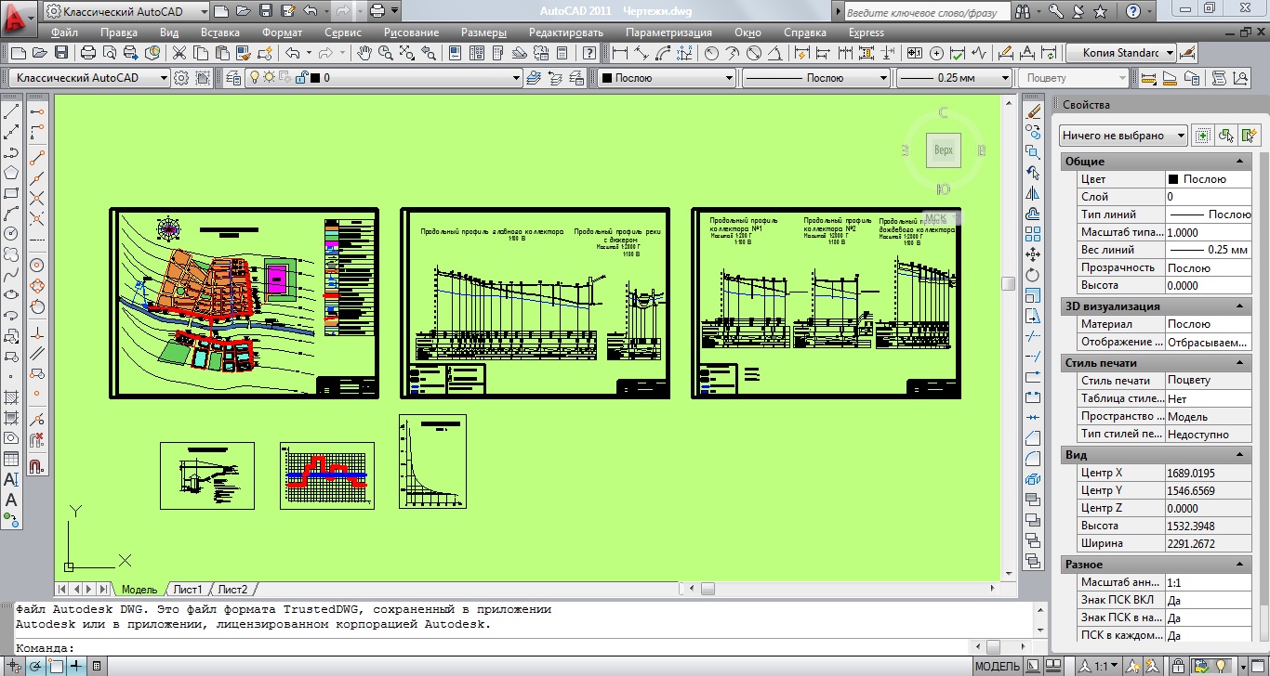Select the Erase tool in modify toolbar
The height and width of the screenshot is (676, 1270).
[1033, 111]
